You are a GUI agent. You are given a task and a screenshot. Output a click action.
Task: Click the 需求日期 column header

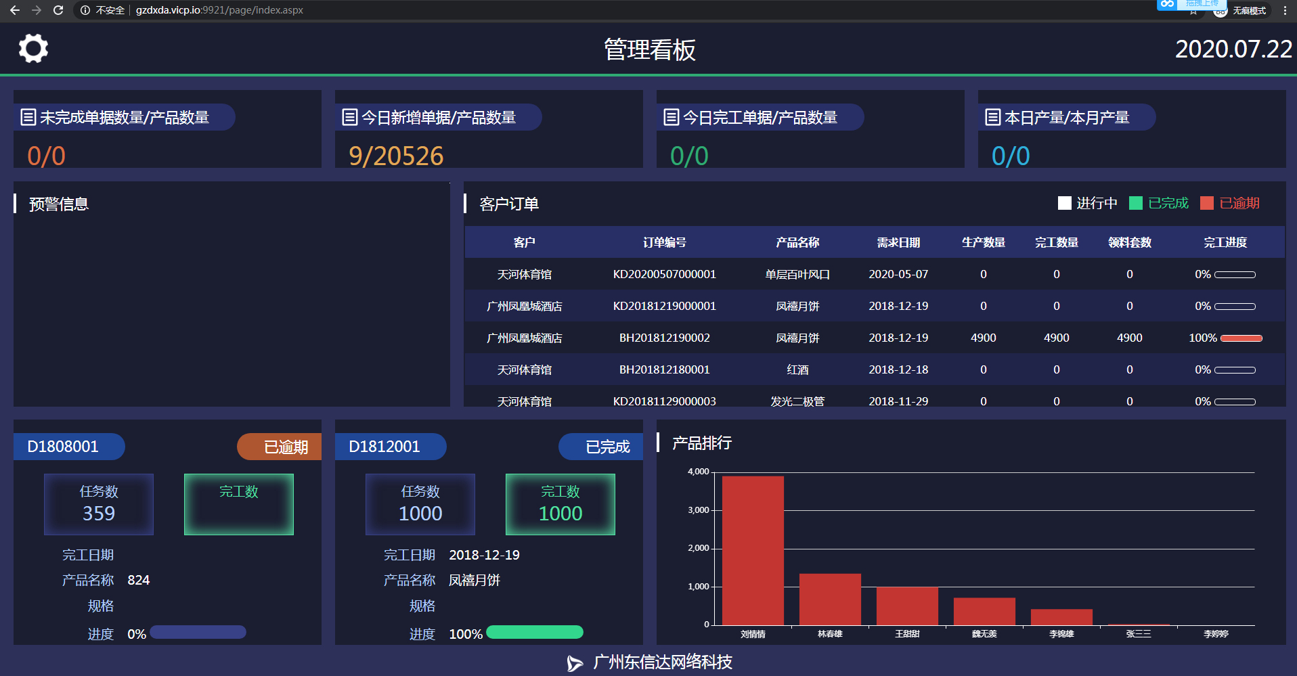click(x=898, y=242)
